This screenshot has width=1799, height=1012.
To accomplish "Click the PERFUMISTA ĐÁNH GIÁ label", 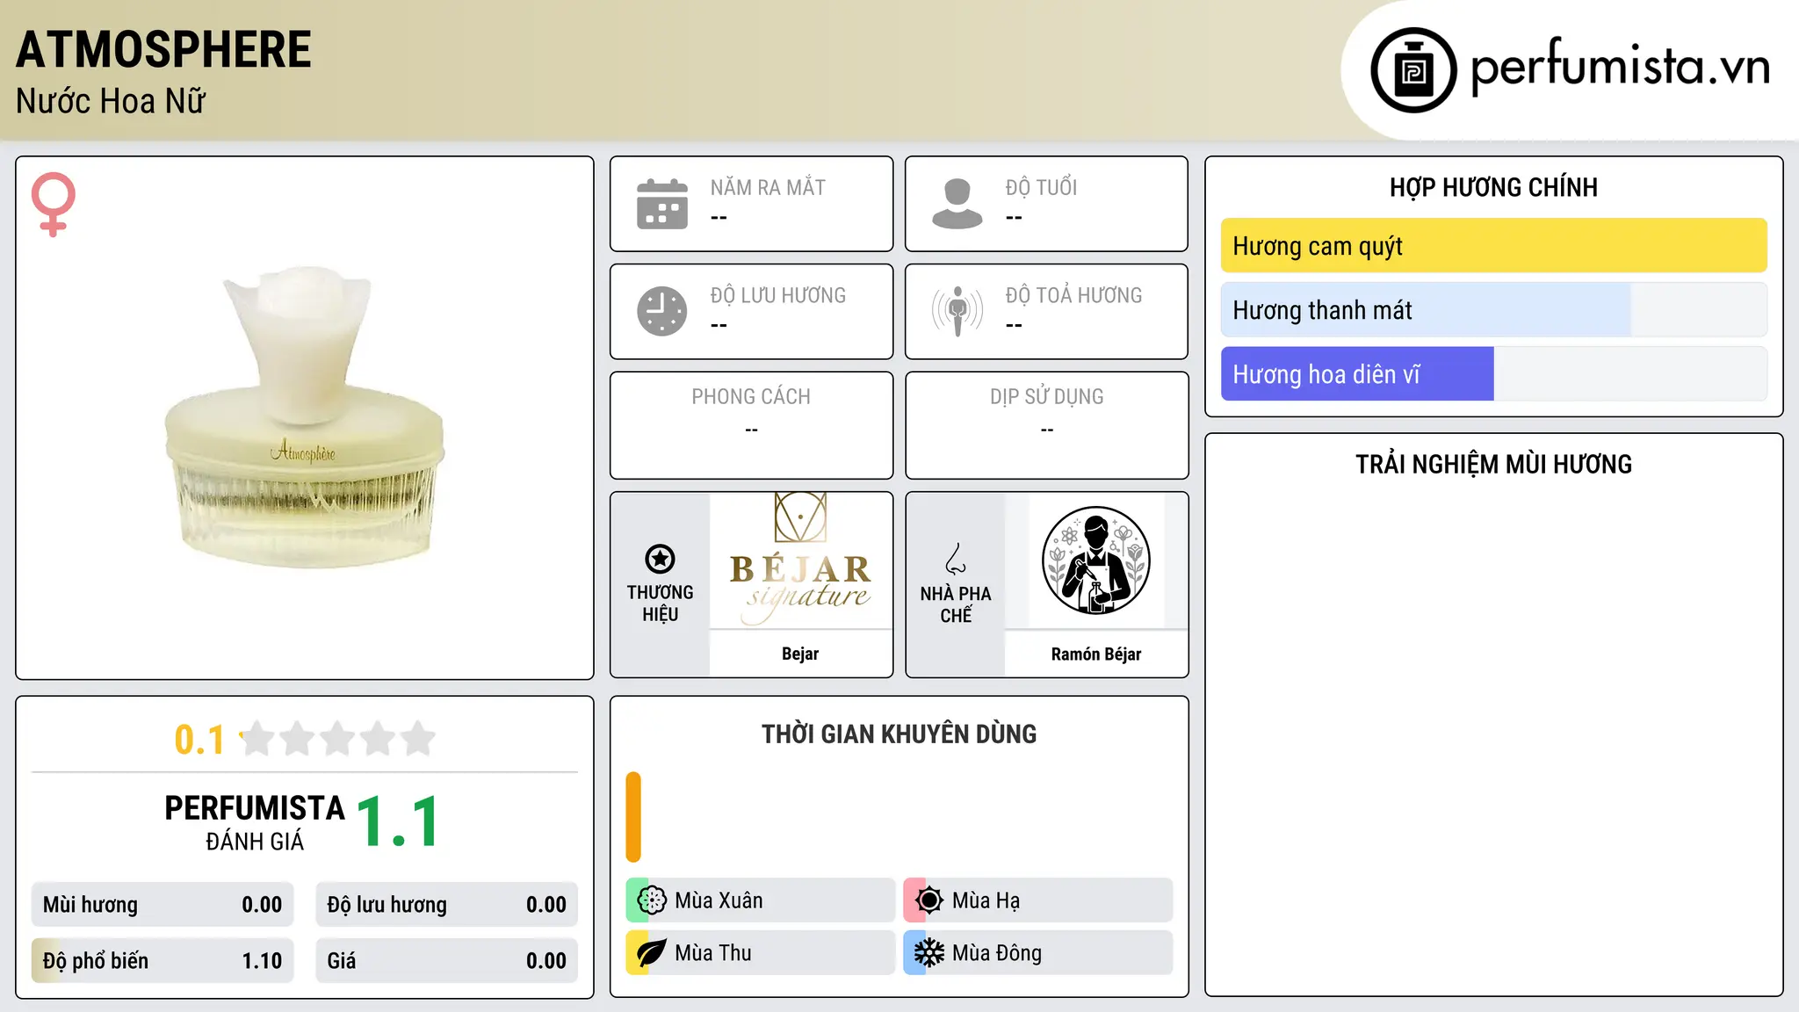I will point(255,823).
